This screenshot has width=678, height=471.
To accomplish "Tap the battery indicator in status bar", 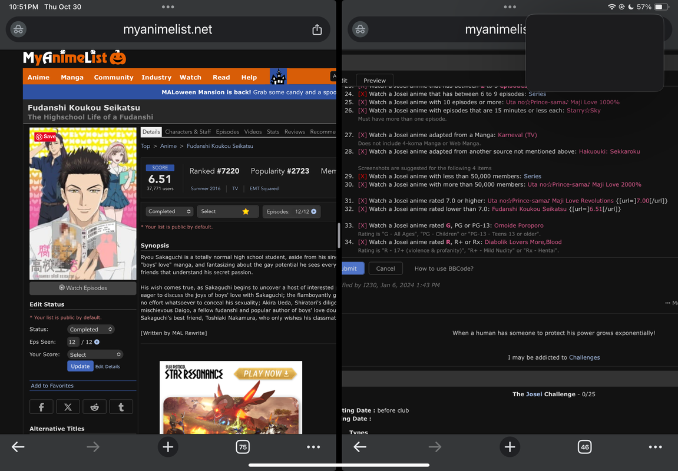I will click(x=661, y=7).
